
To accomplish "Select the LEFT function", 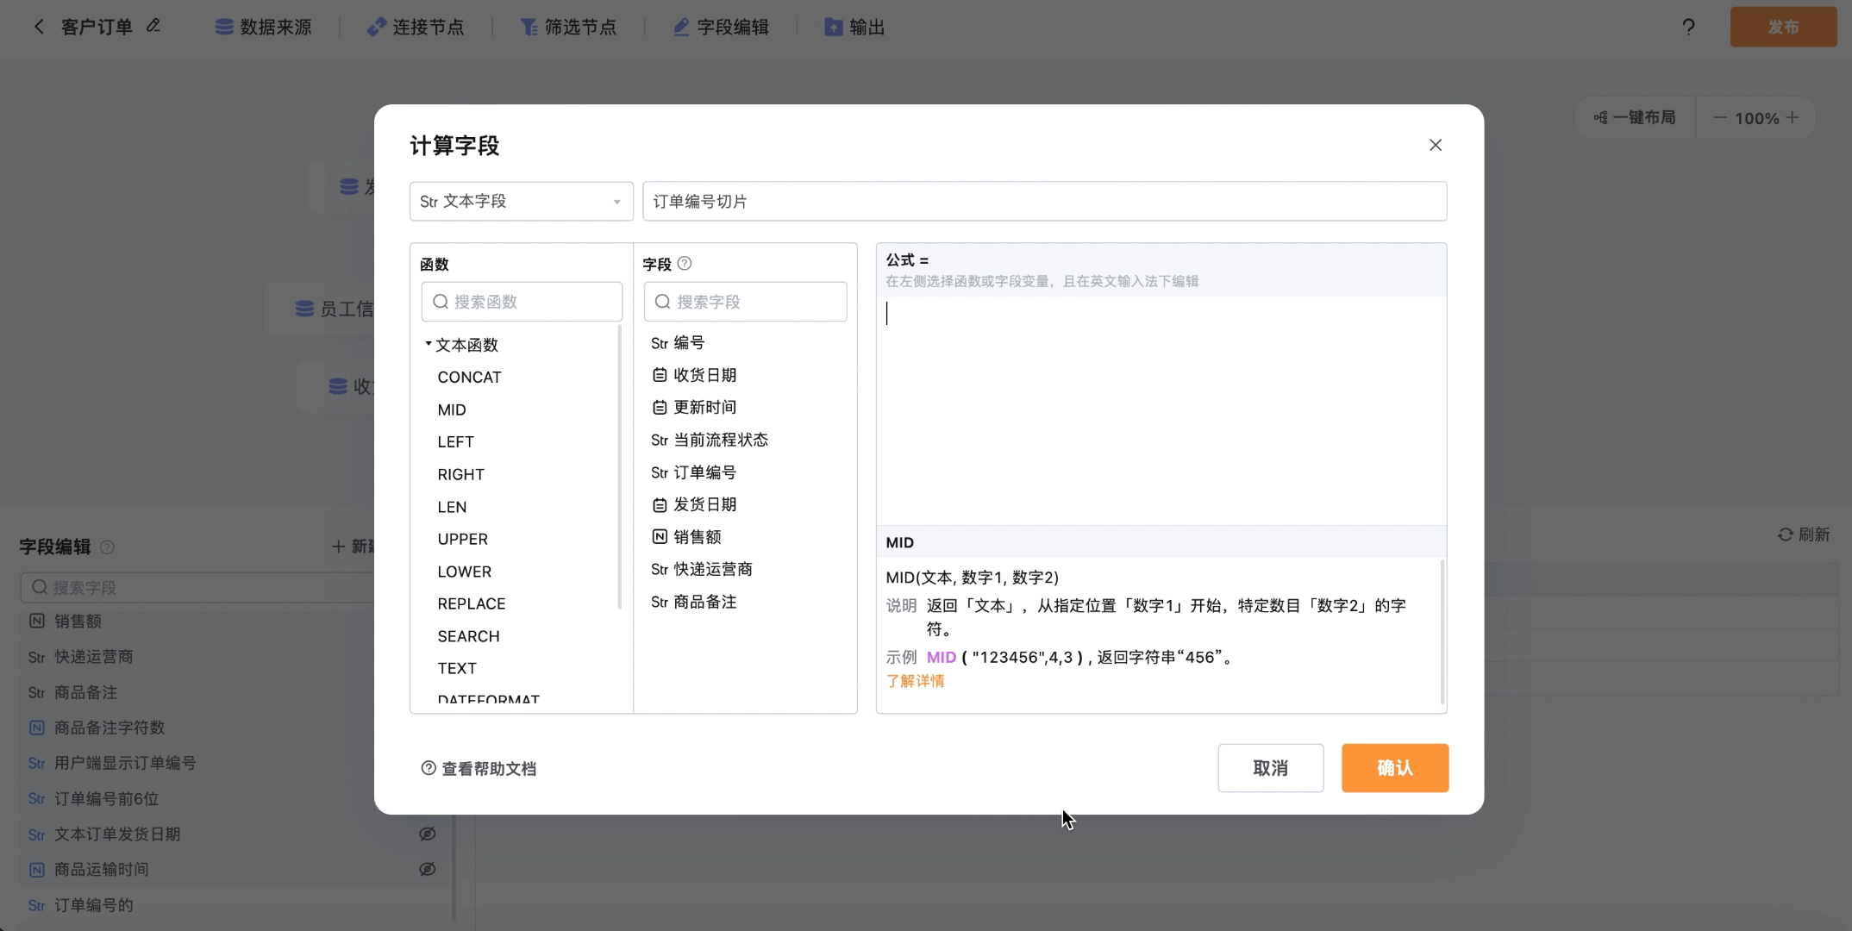I will click(x=455, y=442).
